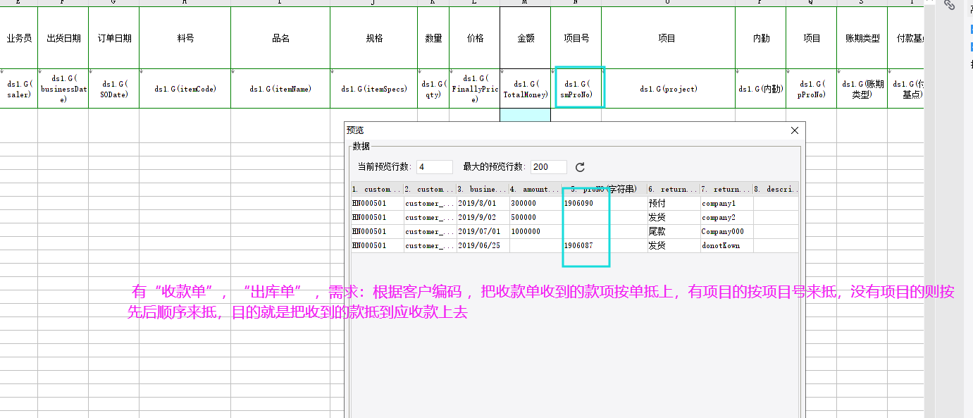Screen dimensions: 973x418
Task: Click the ds1.G(itemCode) expand arrow marker
Action: [x=142, y=71]
